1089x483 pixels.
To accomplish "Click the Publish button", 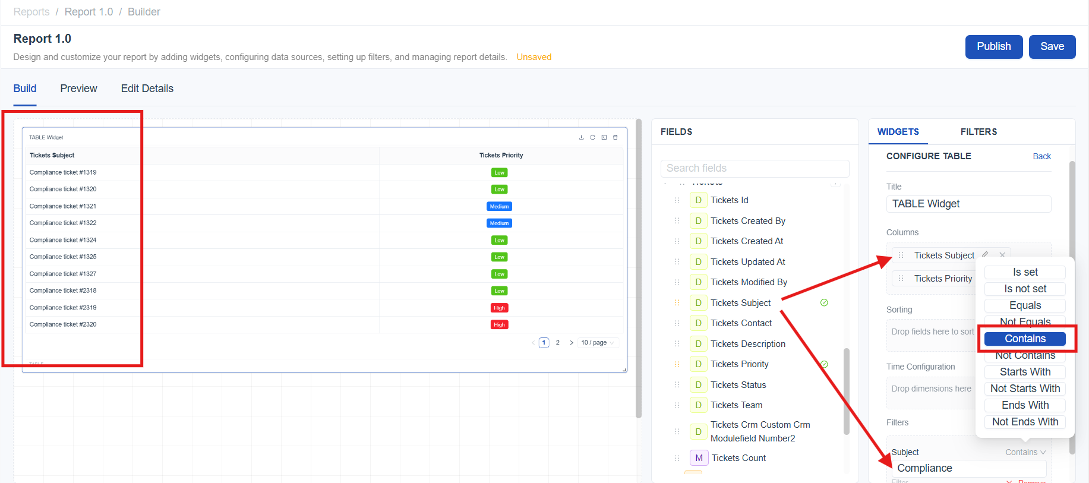I will tap(993, 46).
